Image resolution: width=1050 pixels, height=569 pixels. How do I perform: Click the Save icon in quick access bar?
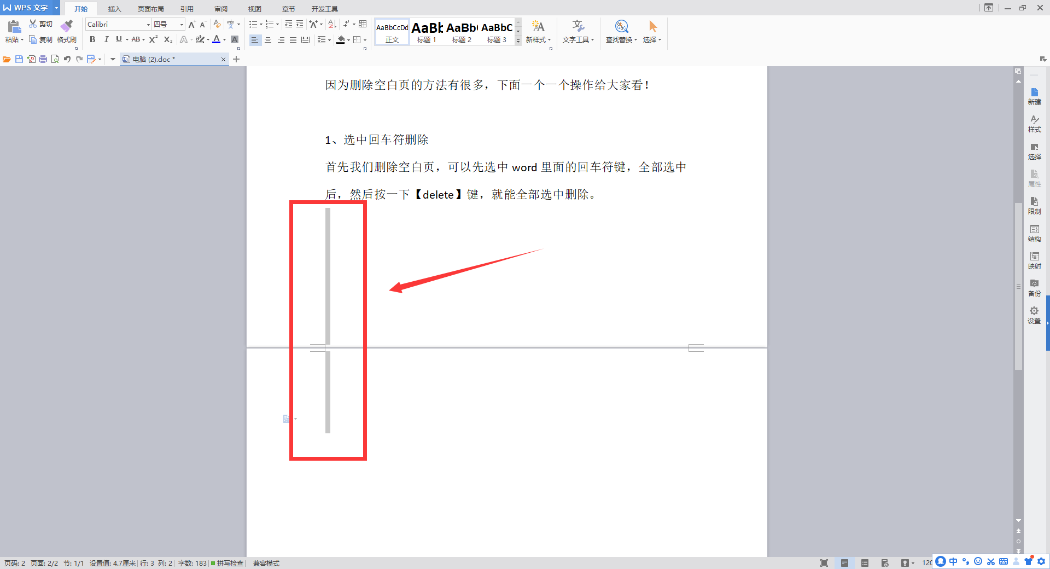(19, 59)
